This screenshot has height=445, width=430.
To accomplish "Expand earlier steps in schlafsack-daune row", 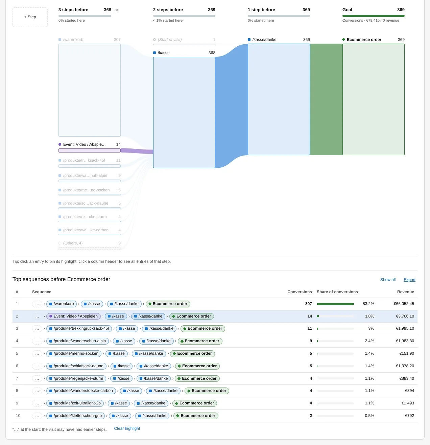I will click(x=37, y=366).
